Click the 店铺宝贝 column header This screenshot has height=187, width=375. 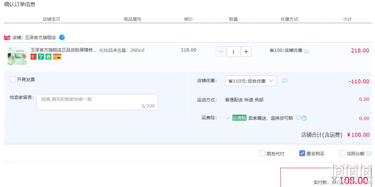[x=51, y=19]
